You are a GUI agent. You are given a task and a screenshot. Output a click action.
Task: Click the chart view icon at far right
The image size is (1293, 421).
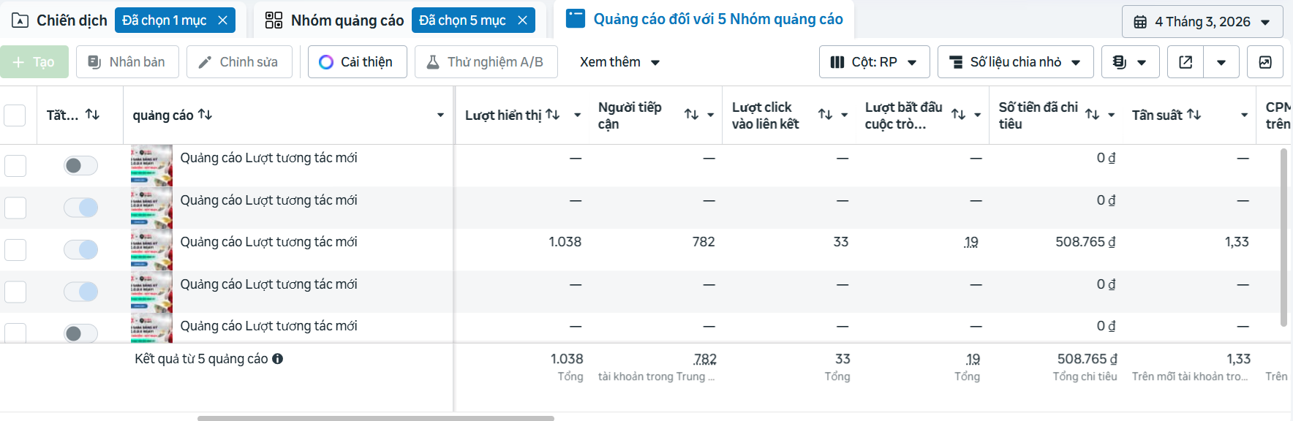1265,62
